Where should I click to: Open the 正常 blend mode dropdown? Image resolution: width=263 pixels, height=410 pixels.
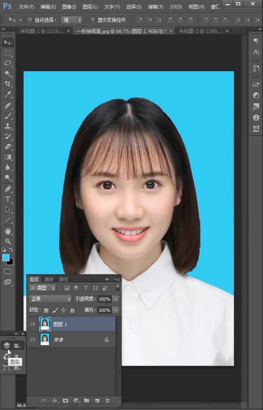tap(50, 299)
